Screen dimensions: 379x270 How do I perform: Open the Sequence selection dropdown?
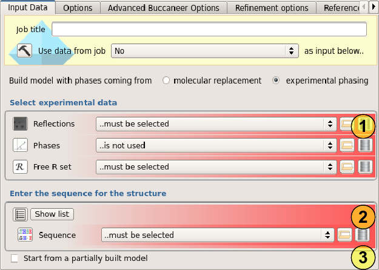(x=218, y=235)
